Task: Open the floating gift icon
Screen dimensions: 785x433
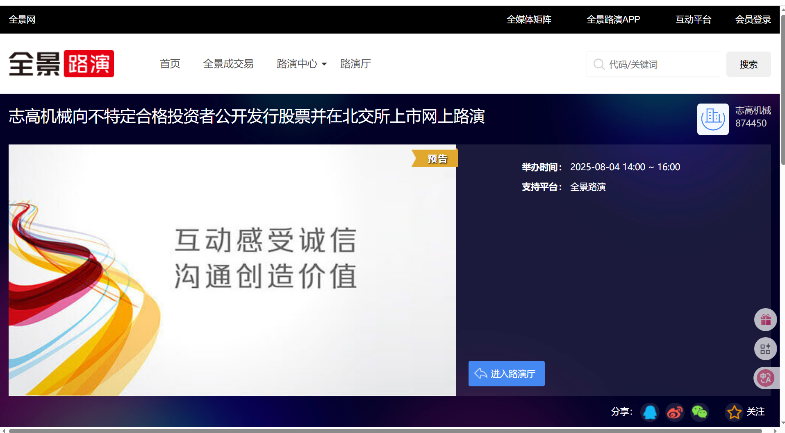Action: tap(765, 320)
